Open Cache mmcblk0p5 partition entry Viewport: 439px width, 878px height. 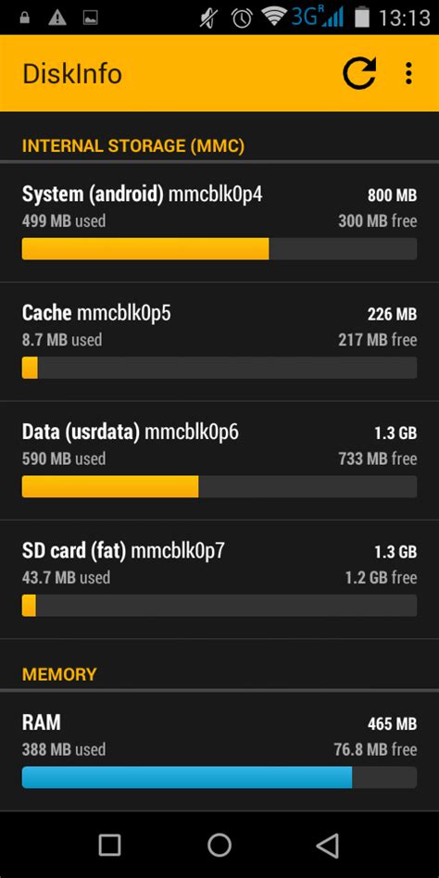[x=219, y=342]
